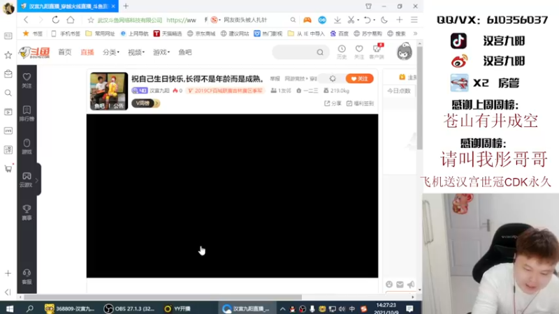Expand the dark sidebar flyout arrow
The width and height of the screenshot is (559, 314).
click(37, 180)
